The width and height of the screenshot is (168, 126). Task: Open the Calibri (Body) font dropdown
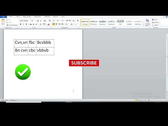(30, 21)
